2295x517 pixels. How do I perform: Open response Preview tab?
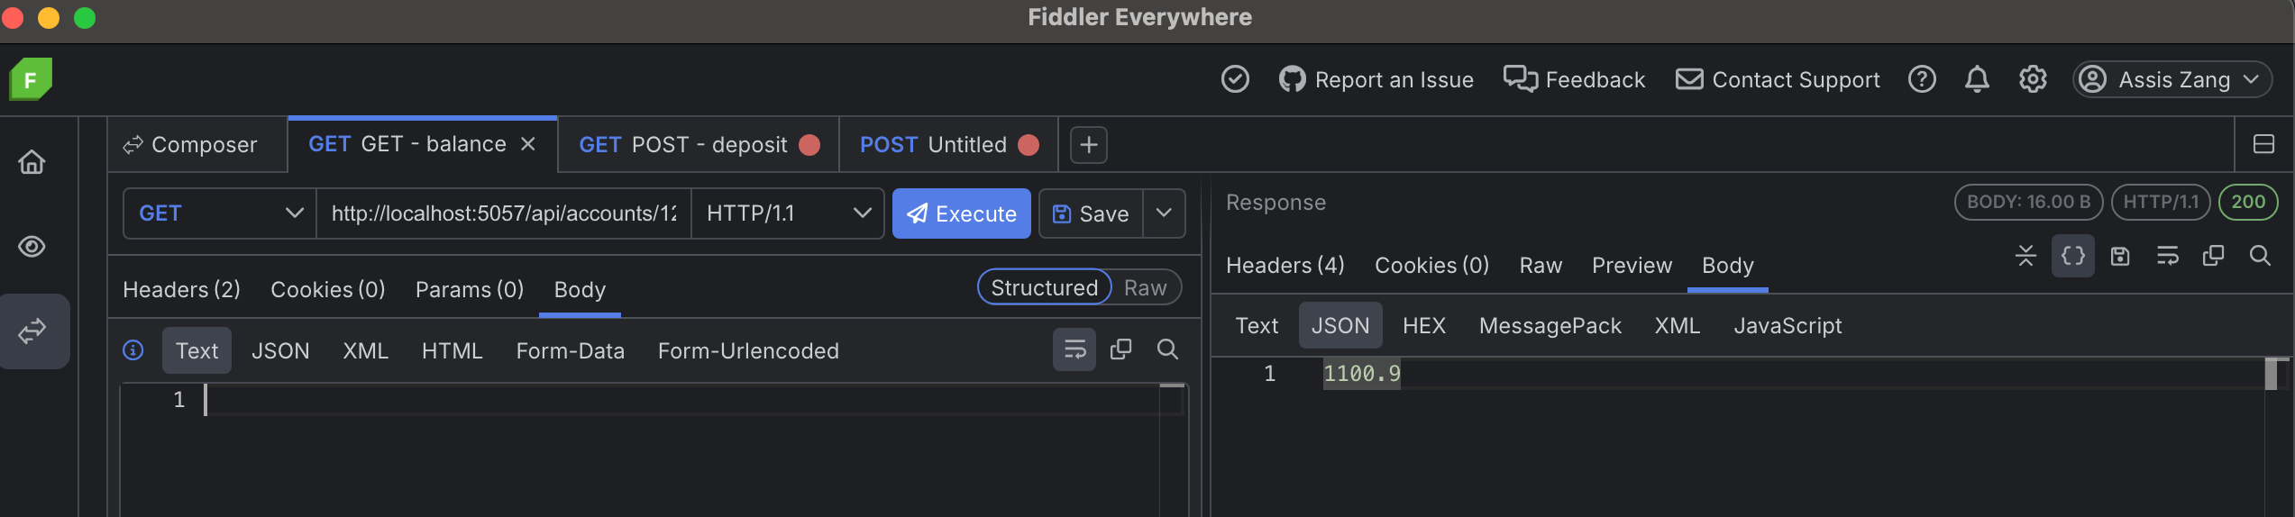point(1632,265)
